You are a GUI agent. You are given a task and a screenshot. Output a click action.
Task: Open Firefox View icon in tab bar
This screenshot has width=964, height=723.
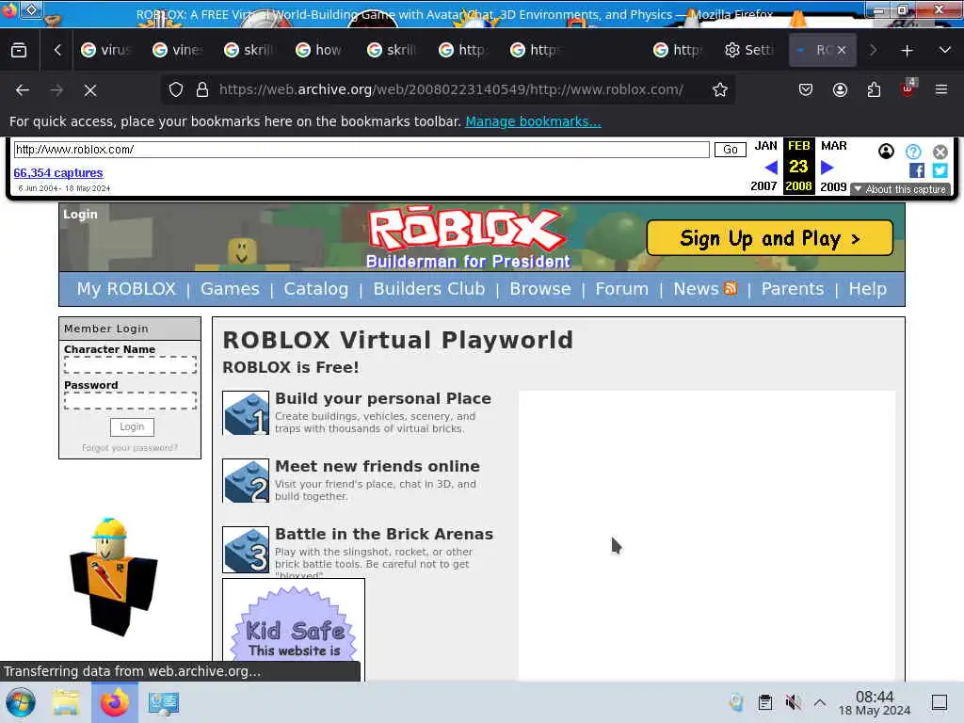coord(19,51)
